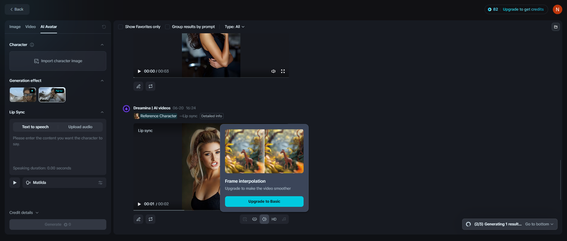This screenshot has height=241, width=567.
Task: Click the extend video clock icon
Action: pos(245,219)
